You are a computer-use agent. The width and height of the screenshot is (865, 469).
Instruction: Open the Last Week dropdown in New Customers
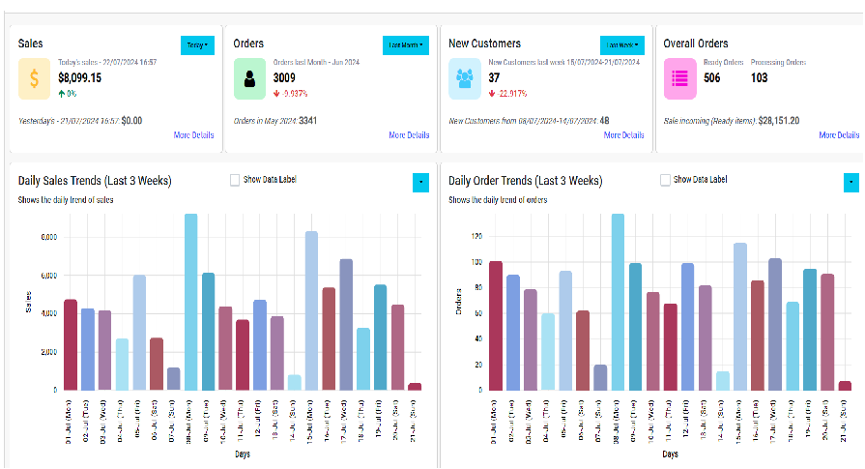[622, 45]
